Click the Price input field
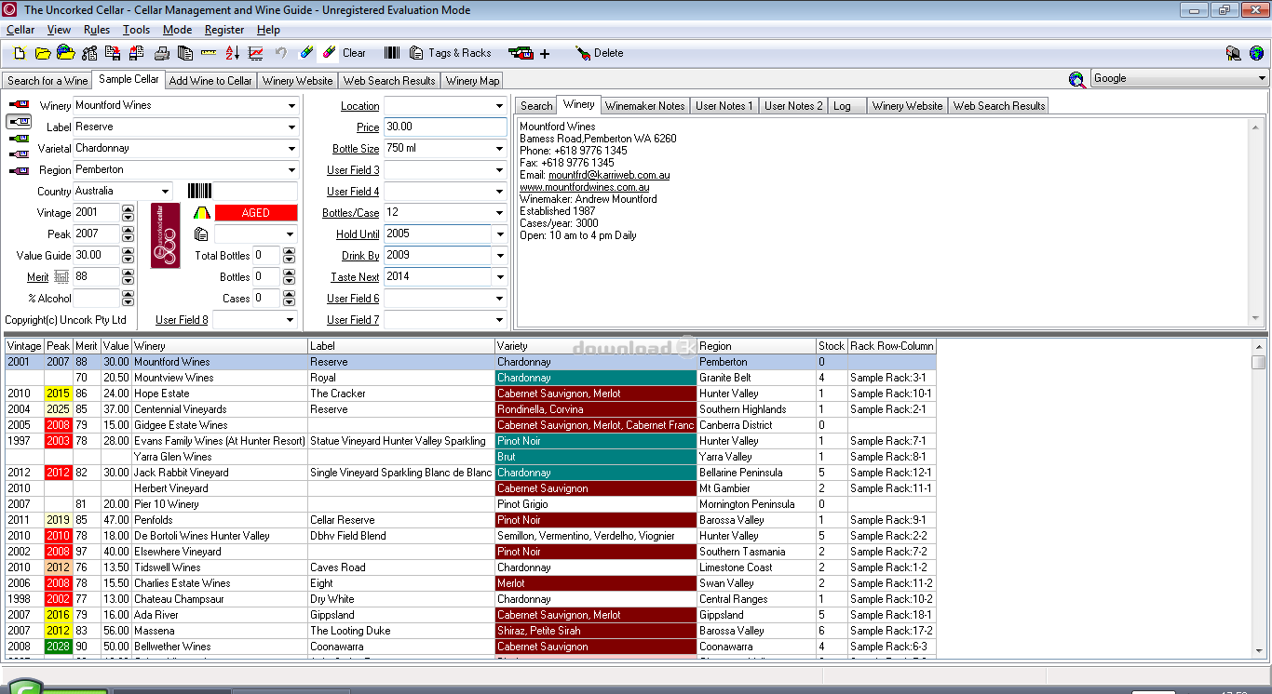Viewport: 1272px width, 694px height. tap(445, 127)
